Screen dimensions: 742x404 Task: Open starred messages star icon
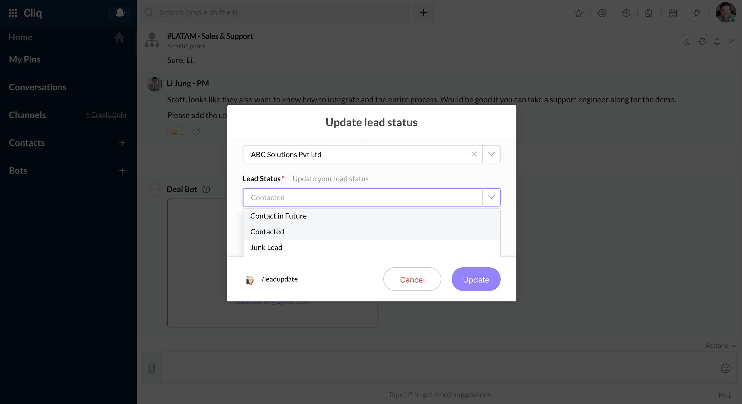578,13
